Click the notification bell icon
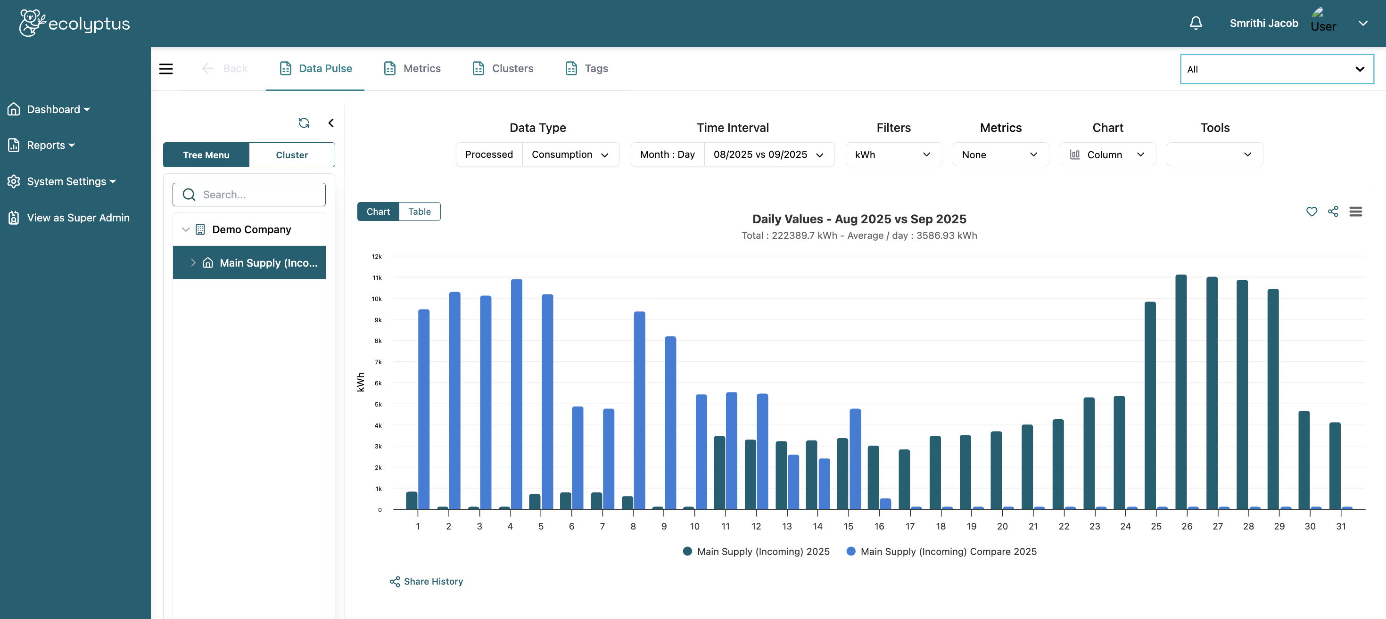Image resolution: width=1386 pixels, height=619 pixels. 1196,23
